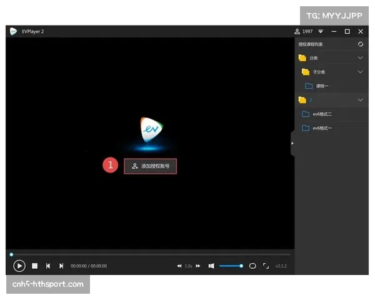Screen dimensions: 375x300
Task: Open ev6格式二 course item
Action: pyautogui.click(x=322, y=114)
